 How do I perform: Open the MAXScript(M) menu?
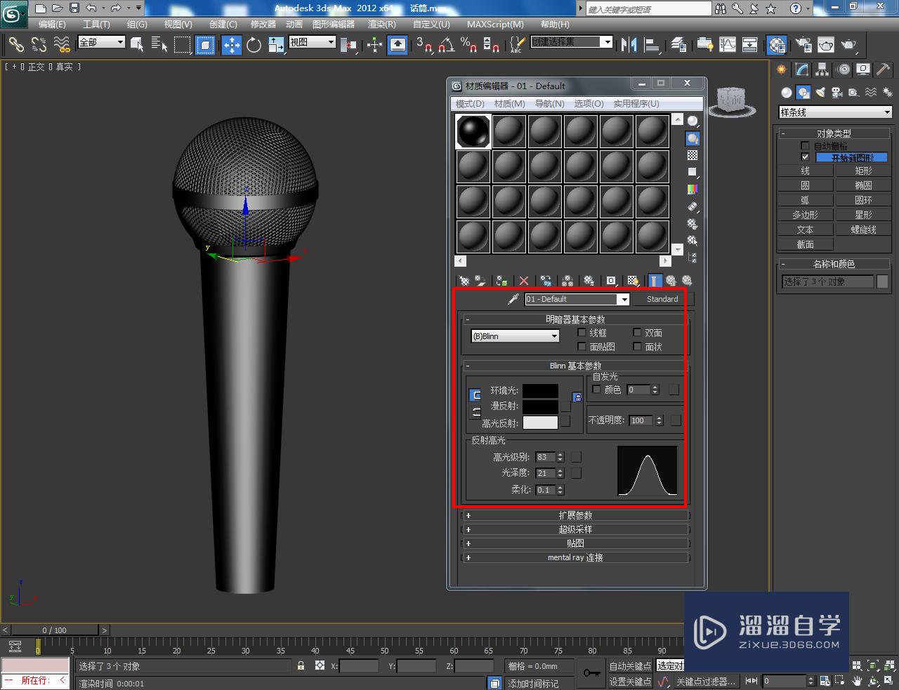tap(495, 24)
